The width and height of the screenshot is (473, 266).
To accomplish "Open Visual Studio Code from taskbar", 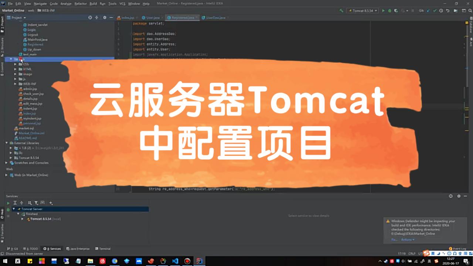I will pos(176,261).
